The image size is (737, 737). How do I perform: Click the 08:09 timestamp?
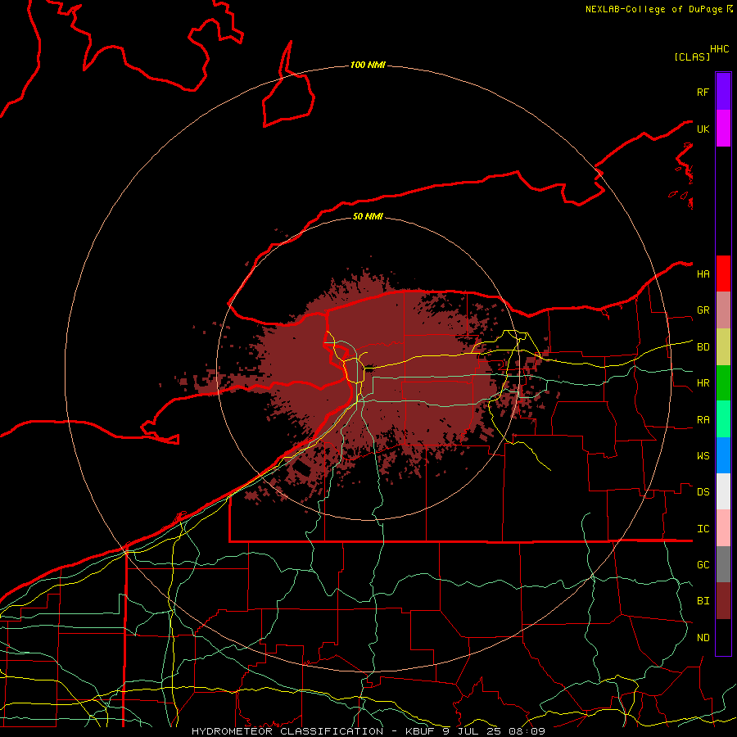[x=527, y=731]
